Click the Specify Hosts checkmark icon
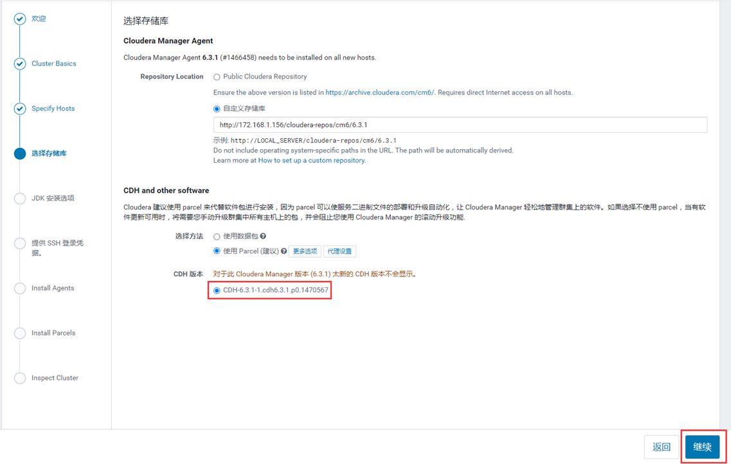Image resolution: width=731 pixels, height=464 pixels. [19, 109]
